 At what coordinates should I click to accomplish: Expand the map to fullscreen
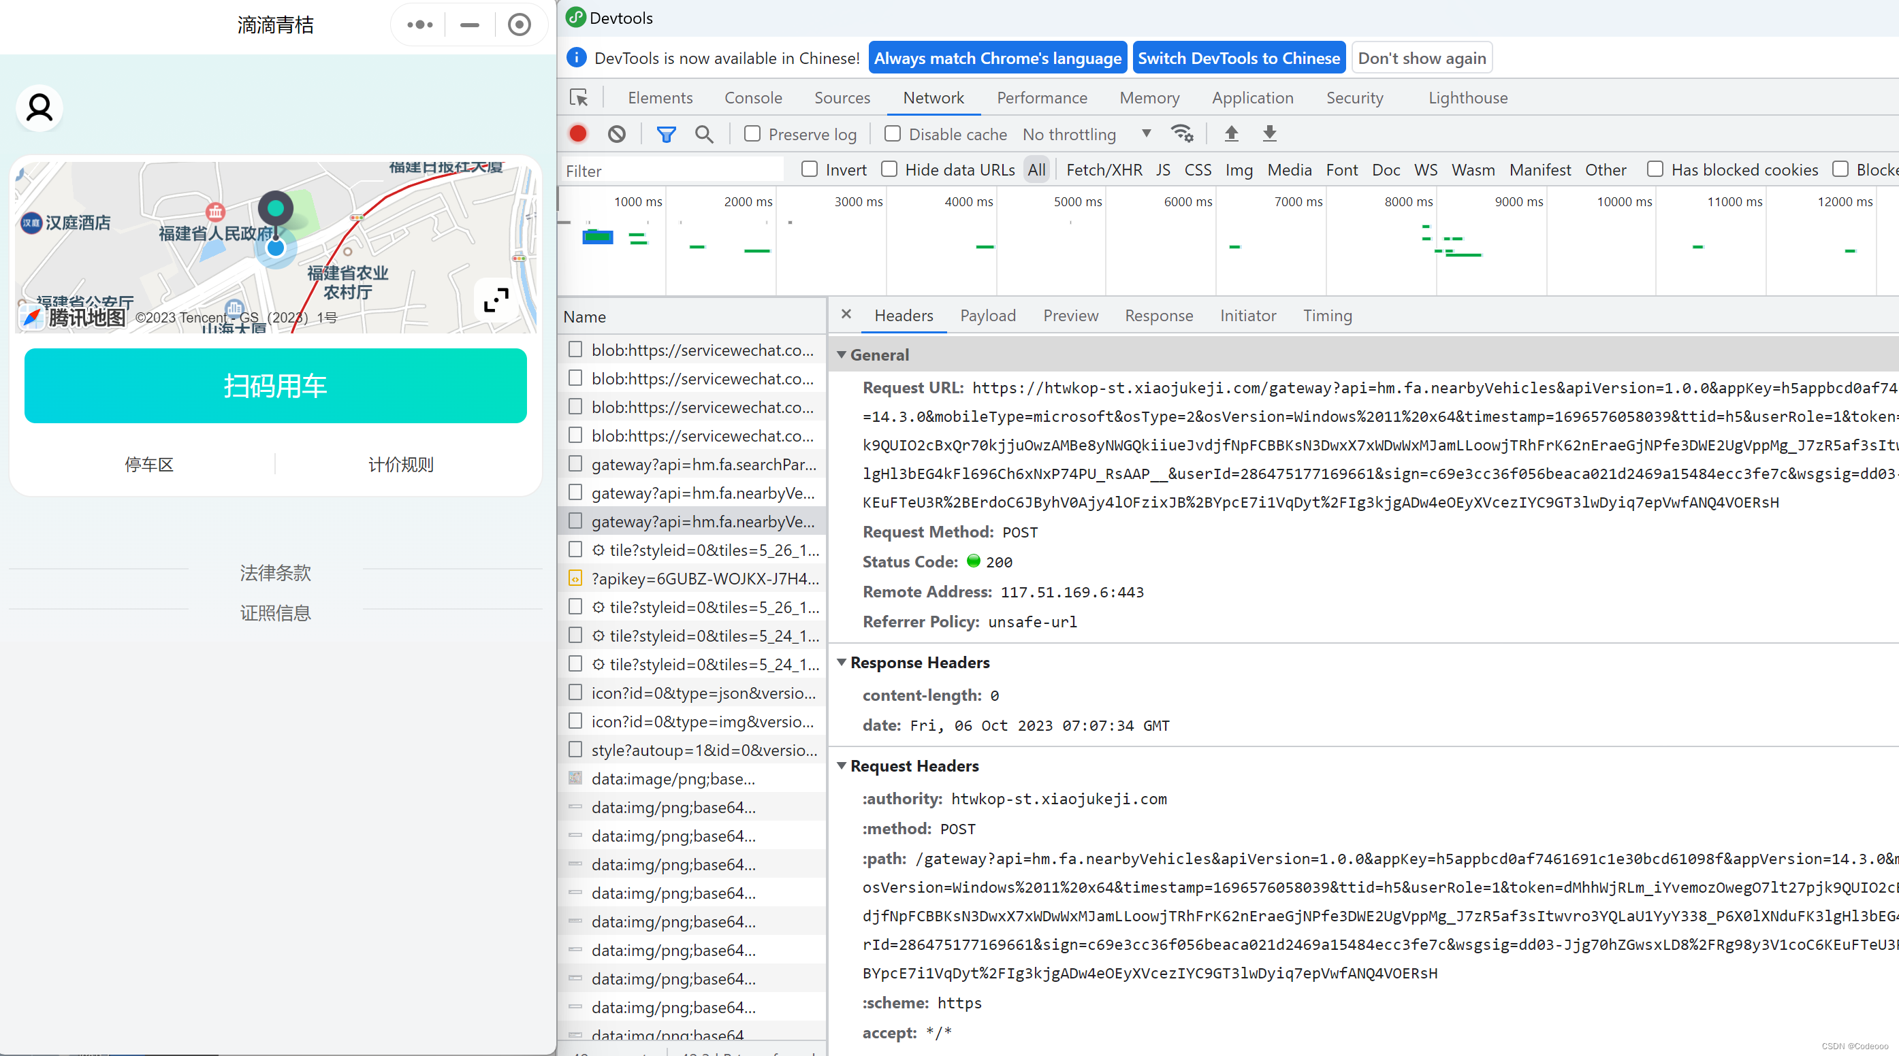tap(496, 300)
